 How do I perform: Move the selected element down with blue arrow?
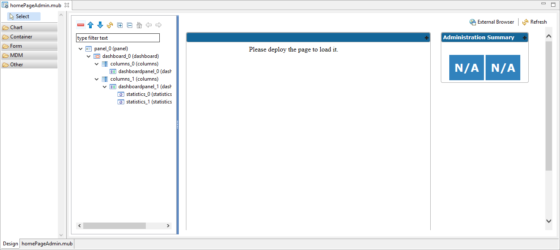100,25
